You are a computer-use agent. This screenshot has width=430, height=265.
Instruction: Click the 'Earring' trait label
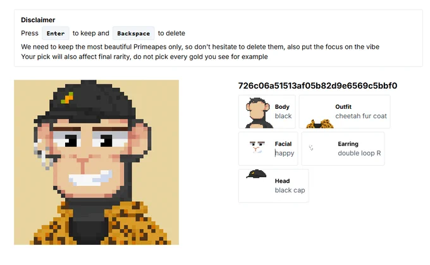click(x=348, y=144)
